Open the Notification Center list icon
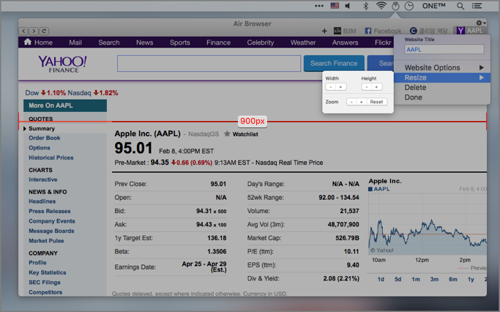The image size is (500, 312). coord(477,6)
